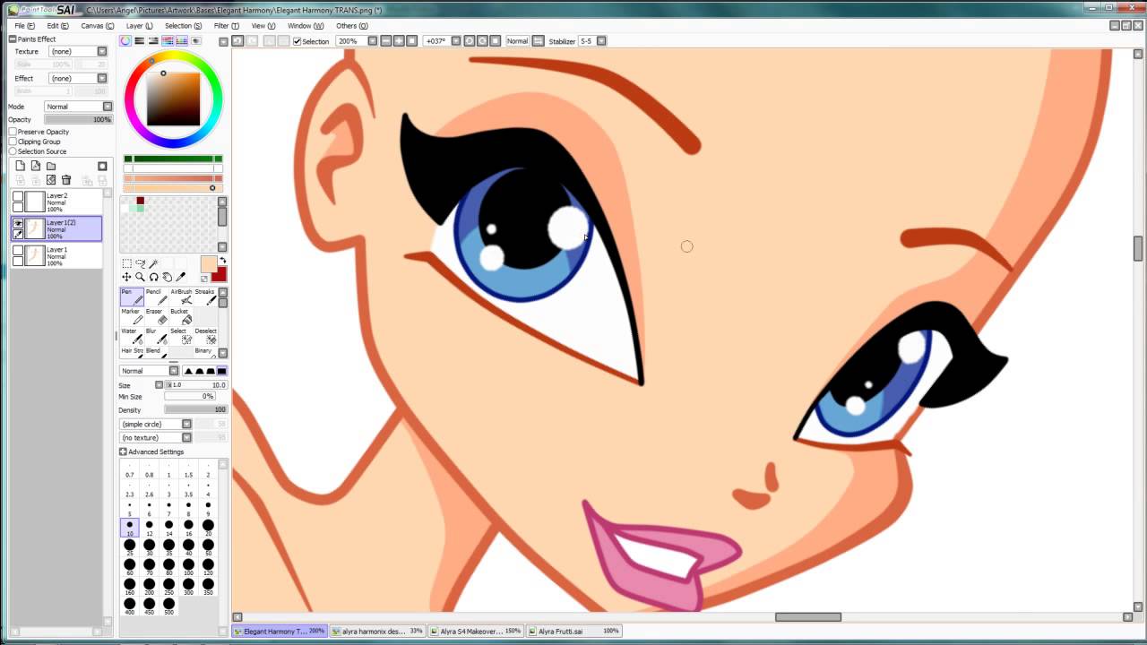Expand the Advanced Settings section

[x=123, y=451]
